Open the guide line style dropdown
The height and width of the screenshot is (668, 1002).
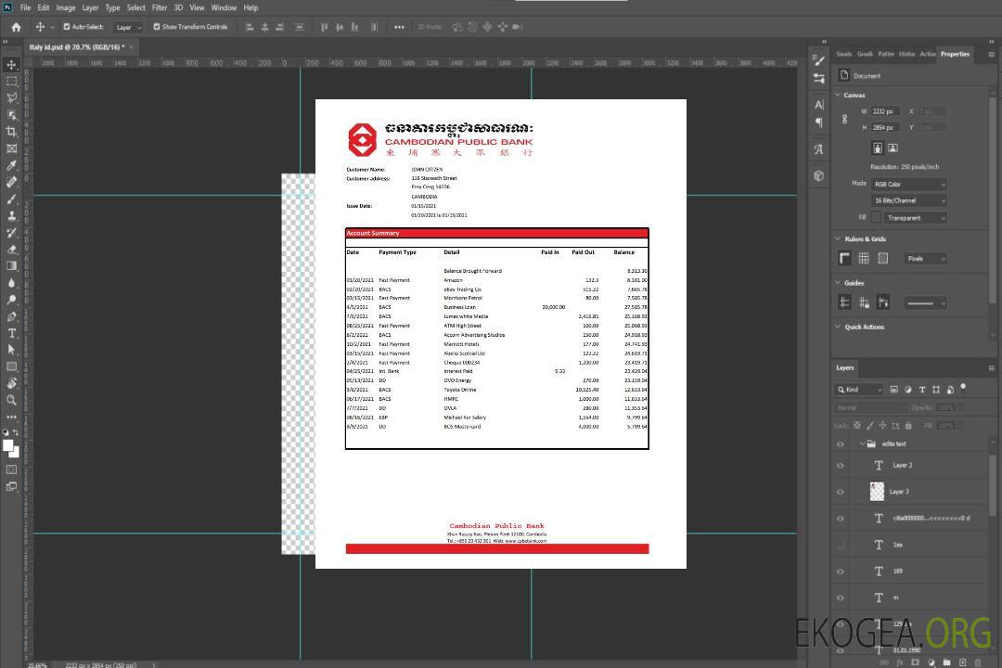(926, 303)
